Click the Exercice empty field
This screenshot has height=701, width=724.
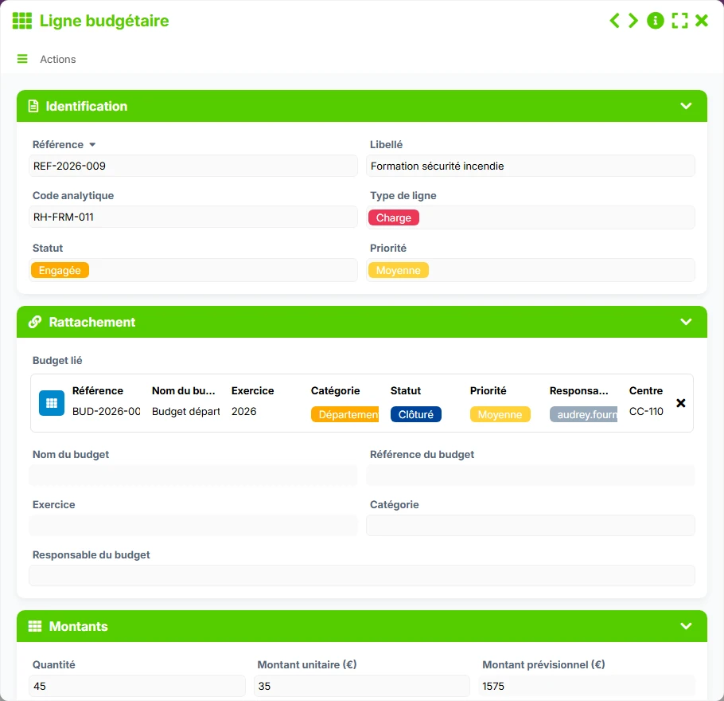click(x=193, y=526)
